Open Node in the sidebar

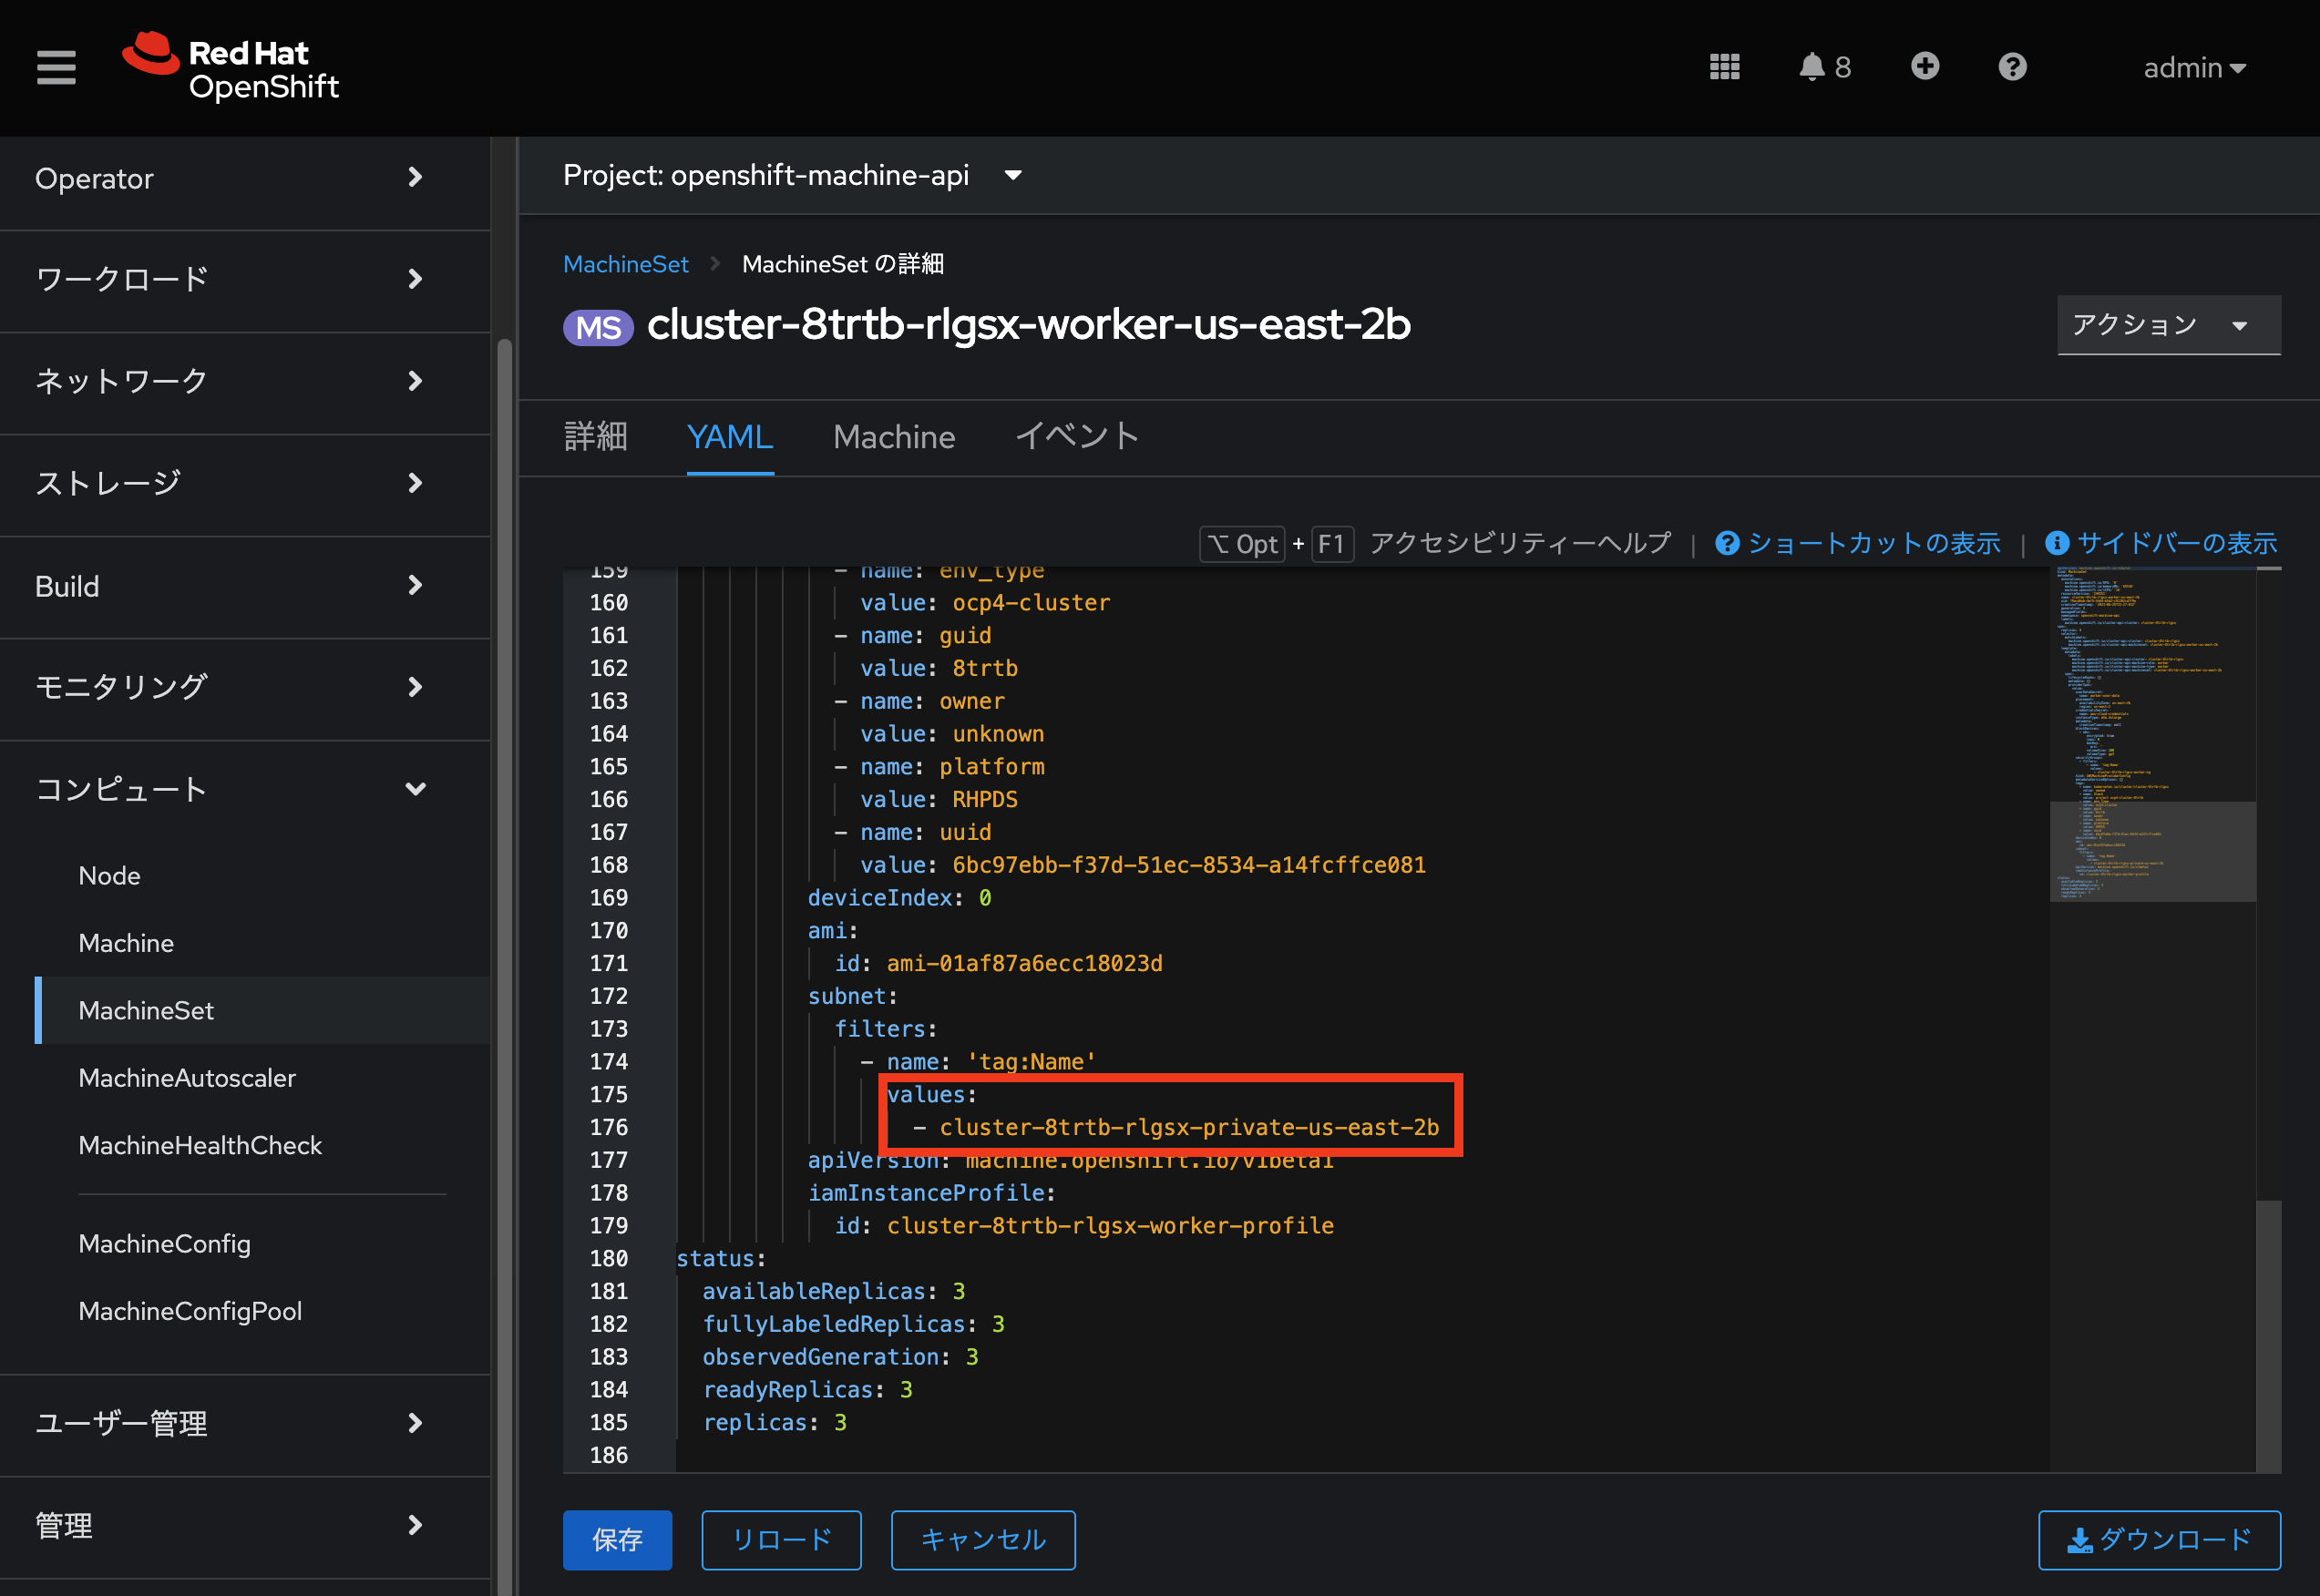pyautogui.click(x=110, y=876)
